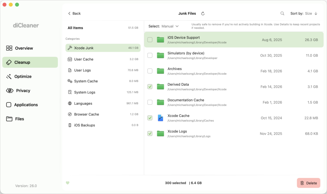Click the refresh icon beside Junk Files
This screenshot has width=327, height=194.
(203, 13)
